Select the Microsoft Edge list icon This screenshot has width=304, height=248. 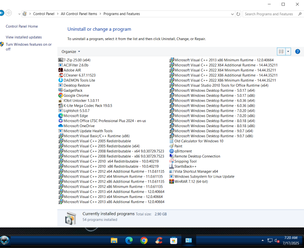click(61, 116)
